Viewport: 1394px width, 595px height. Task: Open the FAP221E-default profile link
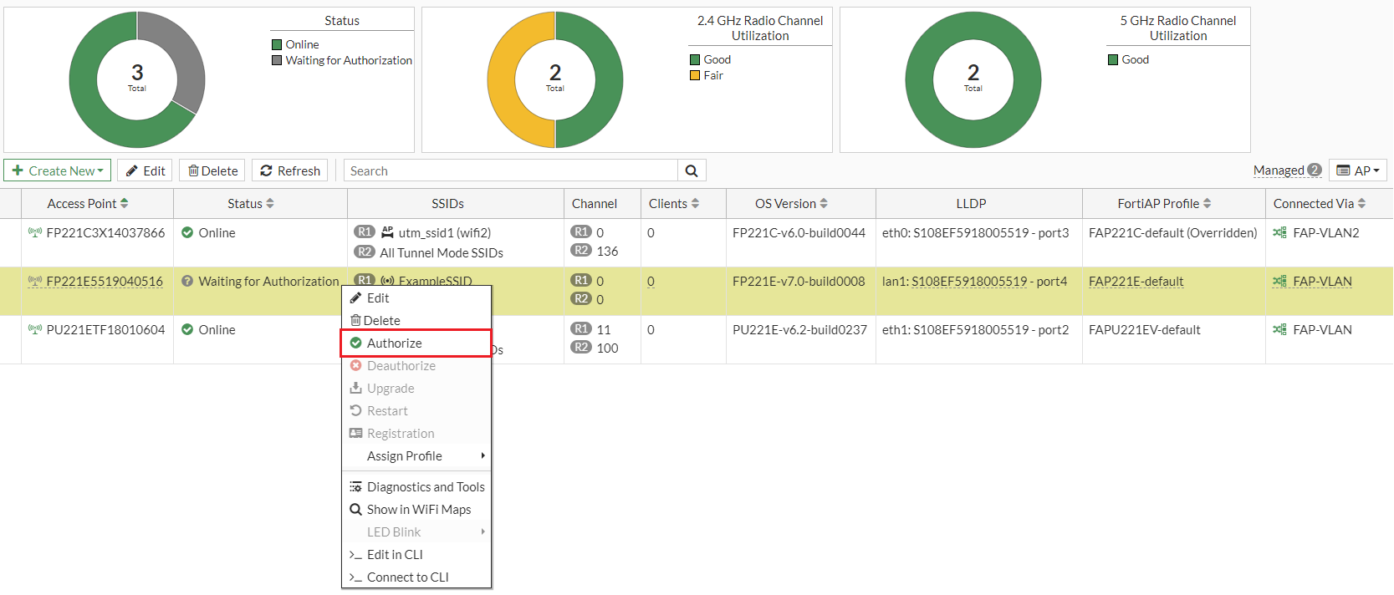(x=1136, y=281)
